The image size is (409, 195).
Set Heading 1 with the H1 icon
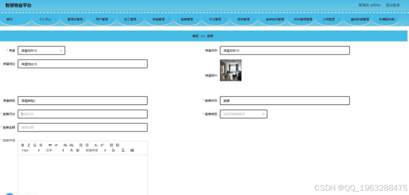click(65, 145)
